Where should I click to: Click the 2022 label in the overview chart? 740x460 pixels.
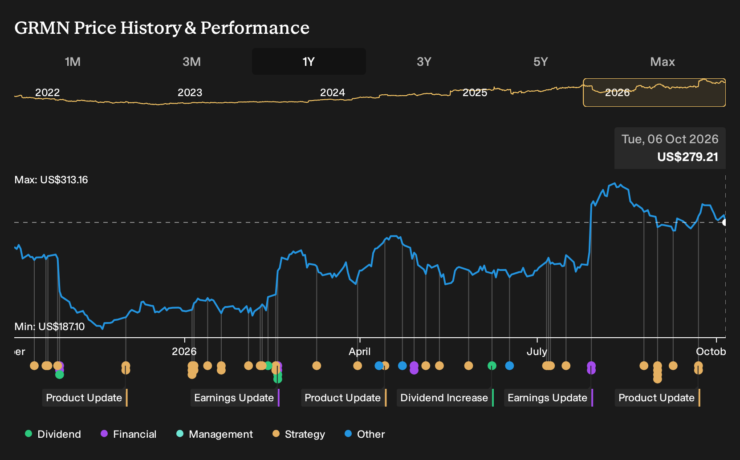[47, 93]
